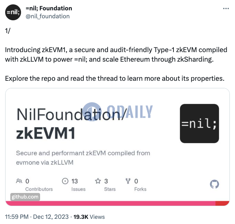The width and height of the screenshot is (235, 224).
Task: Click the 19.3K Views count
Action: tap(89, 217)
